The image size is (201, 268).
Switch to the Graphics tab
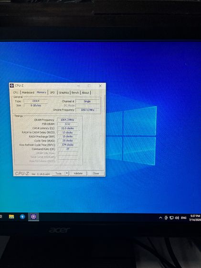tap(64, 93)
